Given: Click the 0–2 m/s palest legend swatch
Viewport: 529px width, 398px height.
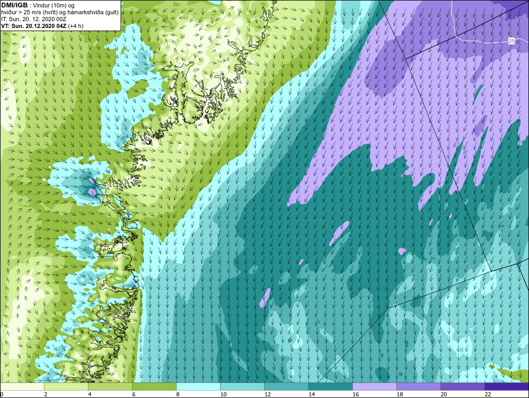Looking at the screenshot, I should click(22, 386).
